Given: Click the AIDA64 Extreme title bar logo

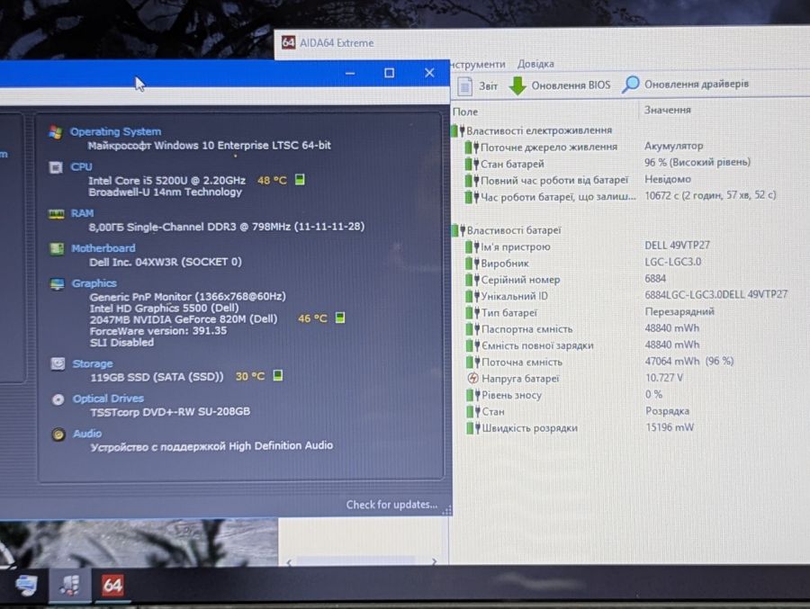Looking at the screenshot, I should 288,42.
